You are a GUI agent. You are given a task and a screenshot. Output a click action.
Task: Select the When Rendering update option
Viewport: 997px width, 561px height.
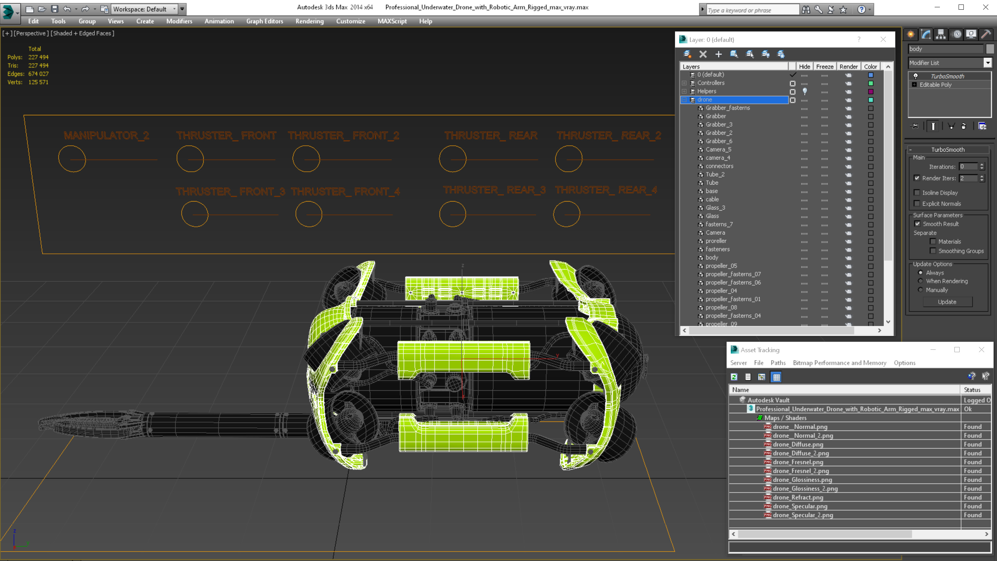pyautogui.click(x=920, y=281)
